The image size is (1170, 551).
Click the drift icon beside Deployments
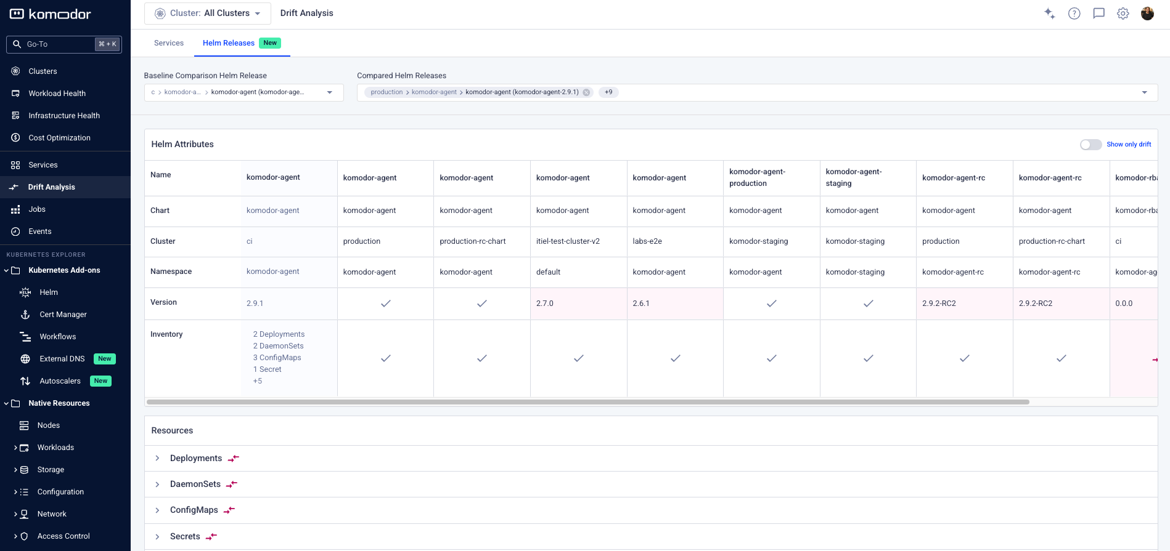(233, 459)
